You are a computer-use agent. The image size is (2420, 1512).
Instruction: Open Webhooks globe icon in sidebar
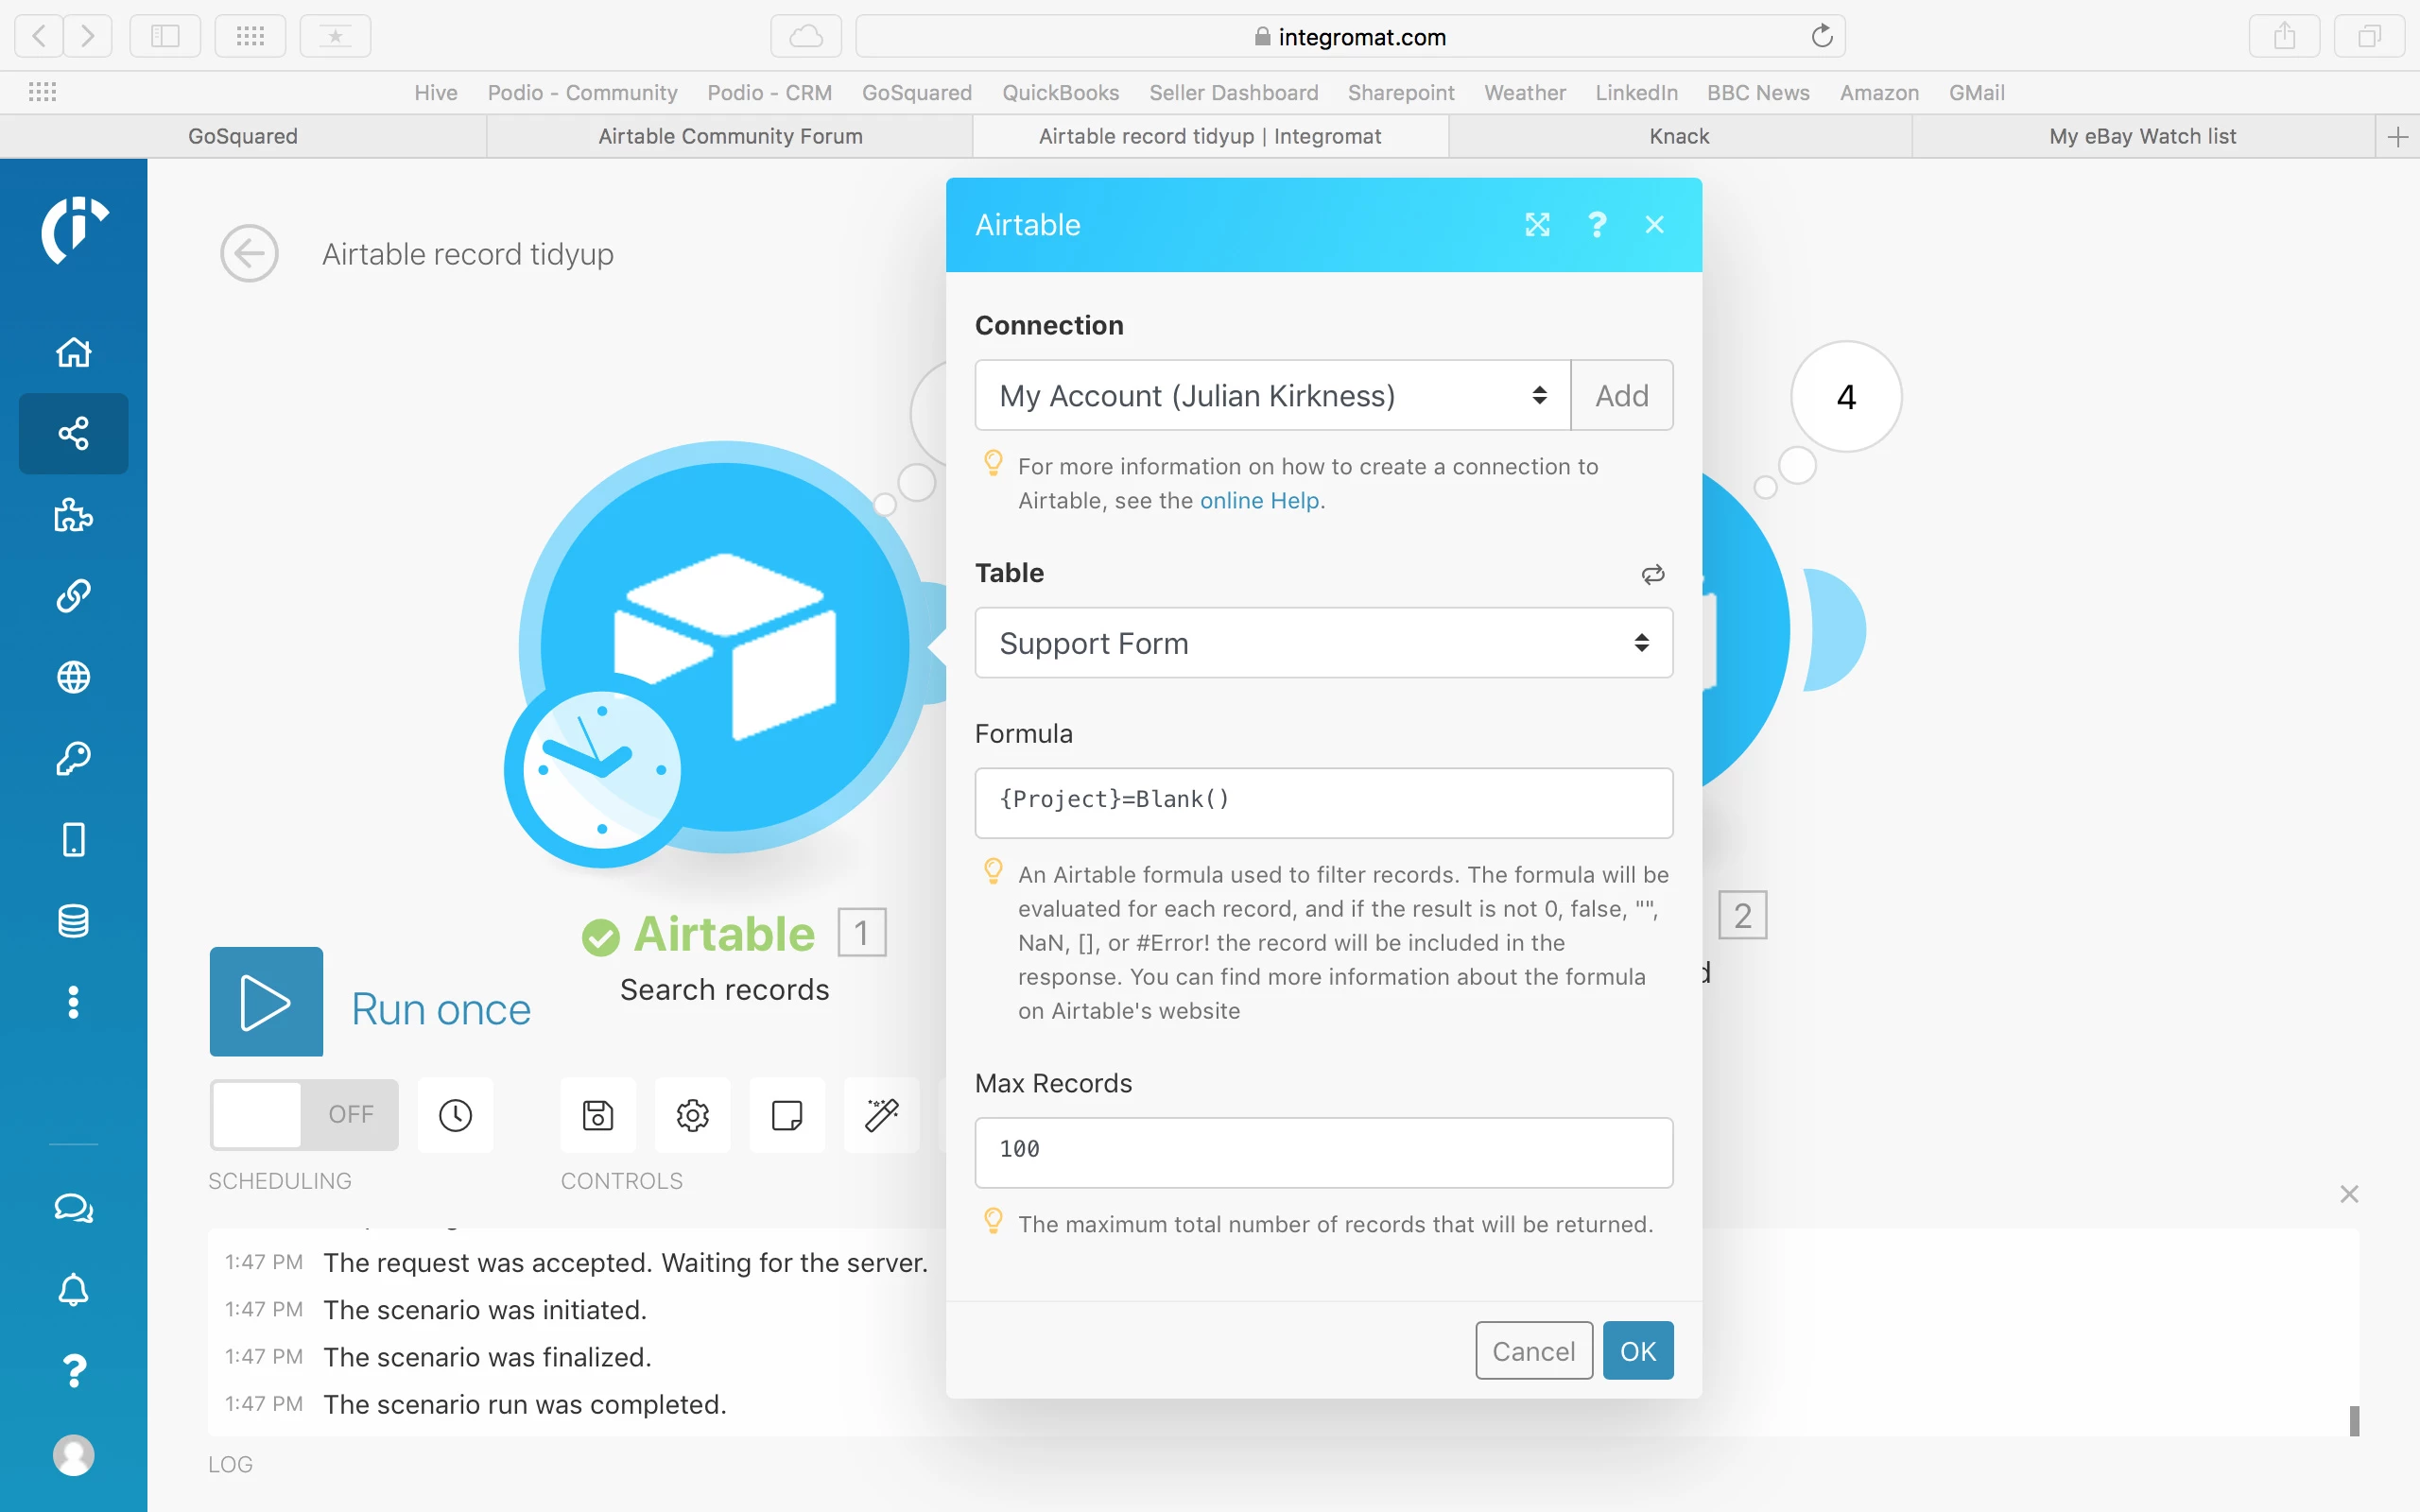pos(73,677)
